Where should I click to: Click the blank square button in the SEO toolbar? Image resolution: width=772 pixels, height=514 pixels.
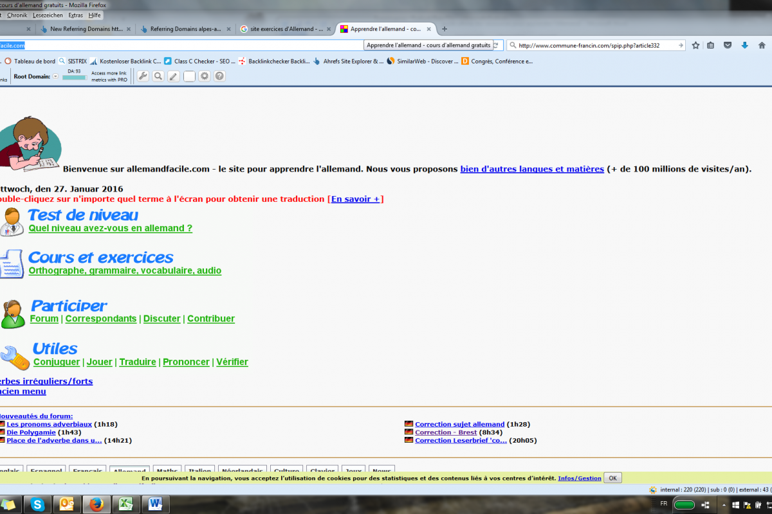click(189, 76)
